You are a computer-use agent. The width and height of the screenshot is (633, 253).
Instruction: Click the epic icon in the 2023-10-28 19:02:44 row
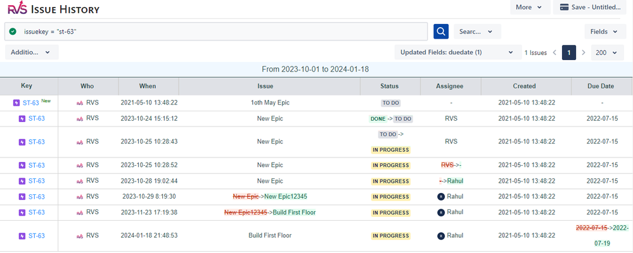coord(23,181)
